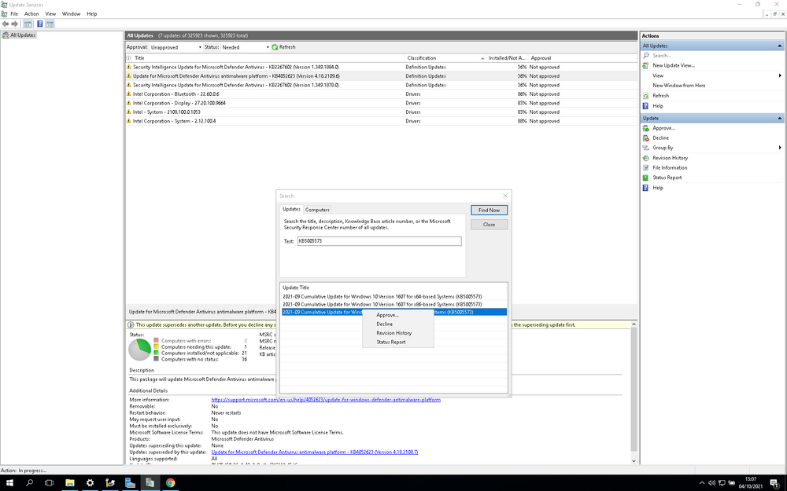Click the details pane scroll down arrow

[x=634, y=461]
